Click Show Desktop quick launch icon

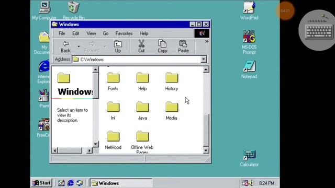(61, 183)
